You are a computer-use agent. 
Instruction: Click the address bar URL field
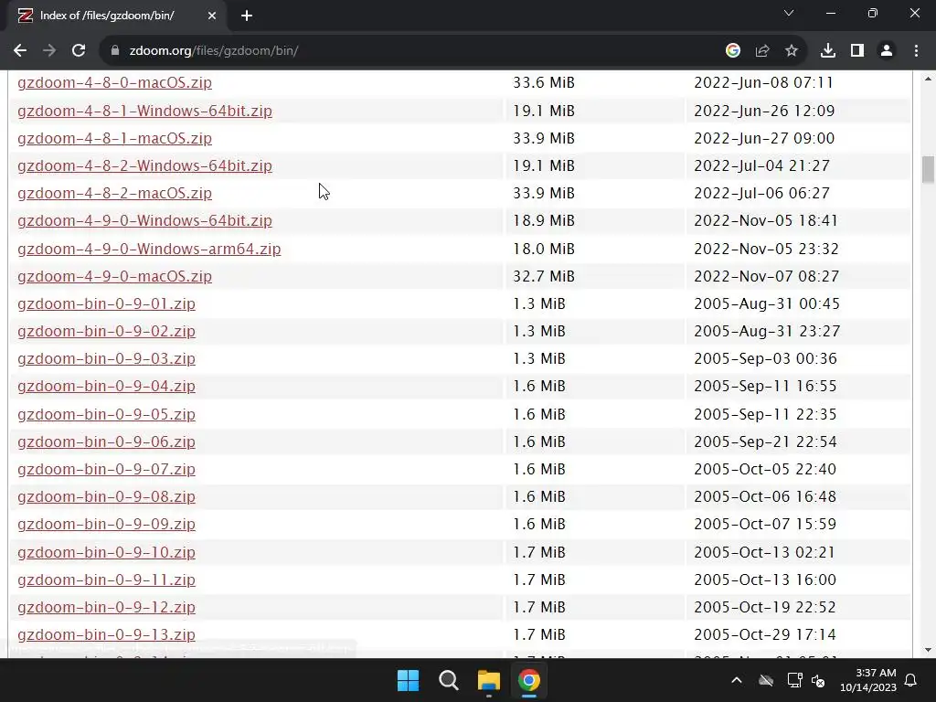[x=412, y=51]
